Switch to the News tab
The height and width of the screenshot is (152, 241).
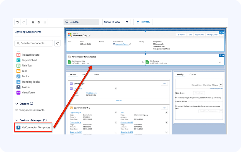click(x=97, y=75)
